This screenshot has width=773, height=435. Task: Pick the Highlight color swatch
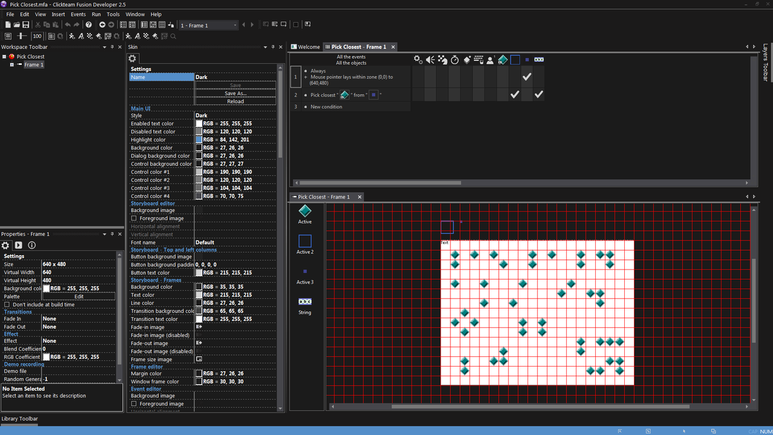coord(199,139)
